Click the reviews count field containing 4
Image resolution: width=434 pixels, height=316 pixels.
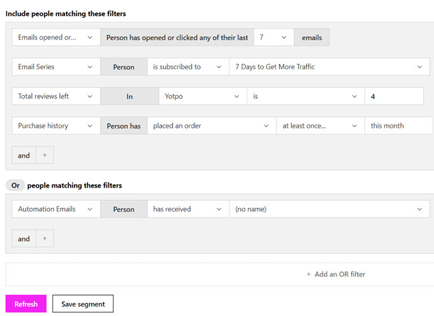click(393, 96)
